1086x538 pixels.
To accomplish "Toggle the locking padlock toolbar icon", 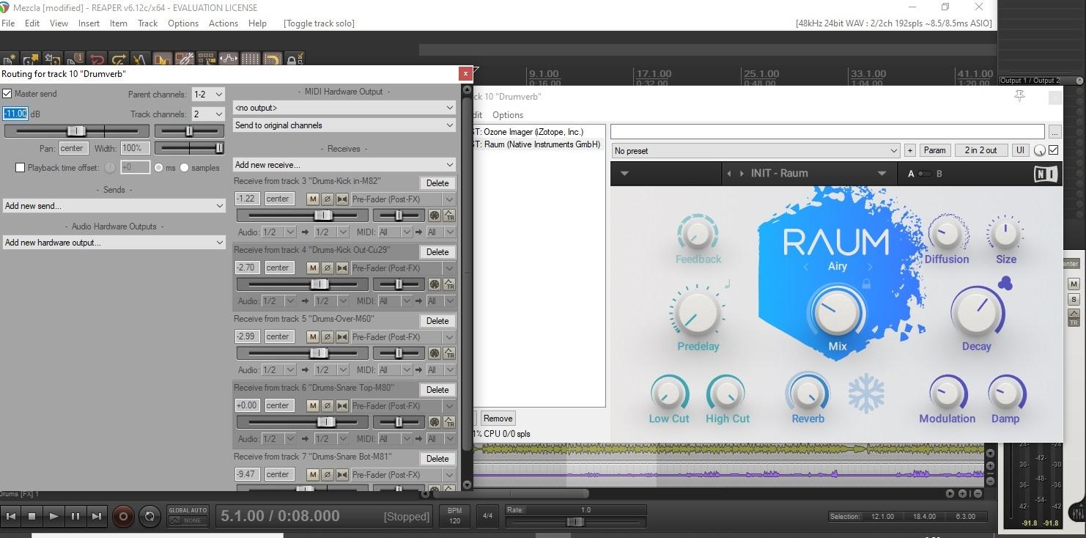I will [x=295, y=59].
